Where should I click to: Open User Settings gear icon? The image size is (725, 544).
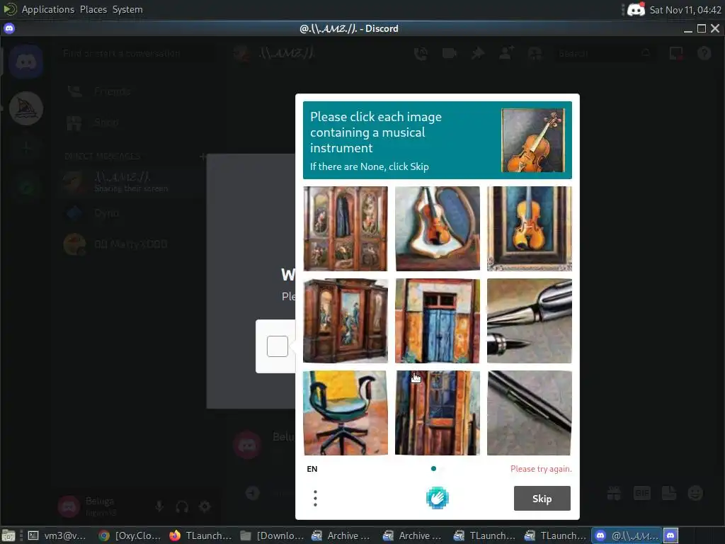(205, 506)
